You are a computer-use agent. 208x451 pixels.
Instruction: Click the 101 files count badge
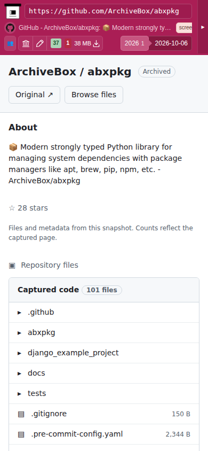tap(102, 290)
